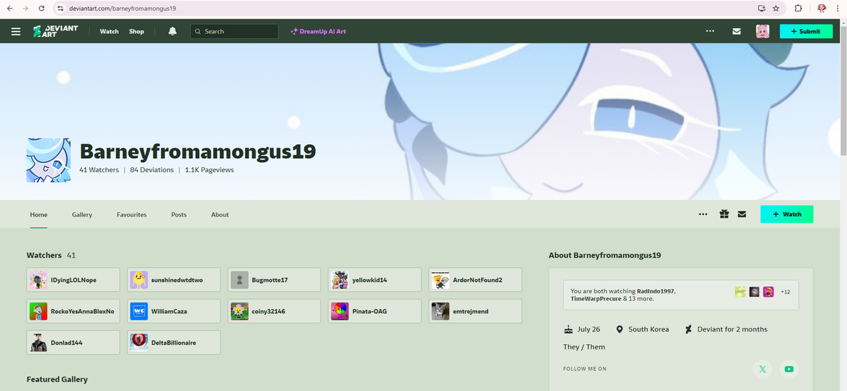Screen dimensions: 847x391
Task: Open the hamburger main menu
Action: (x=16, y=31)
